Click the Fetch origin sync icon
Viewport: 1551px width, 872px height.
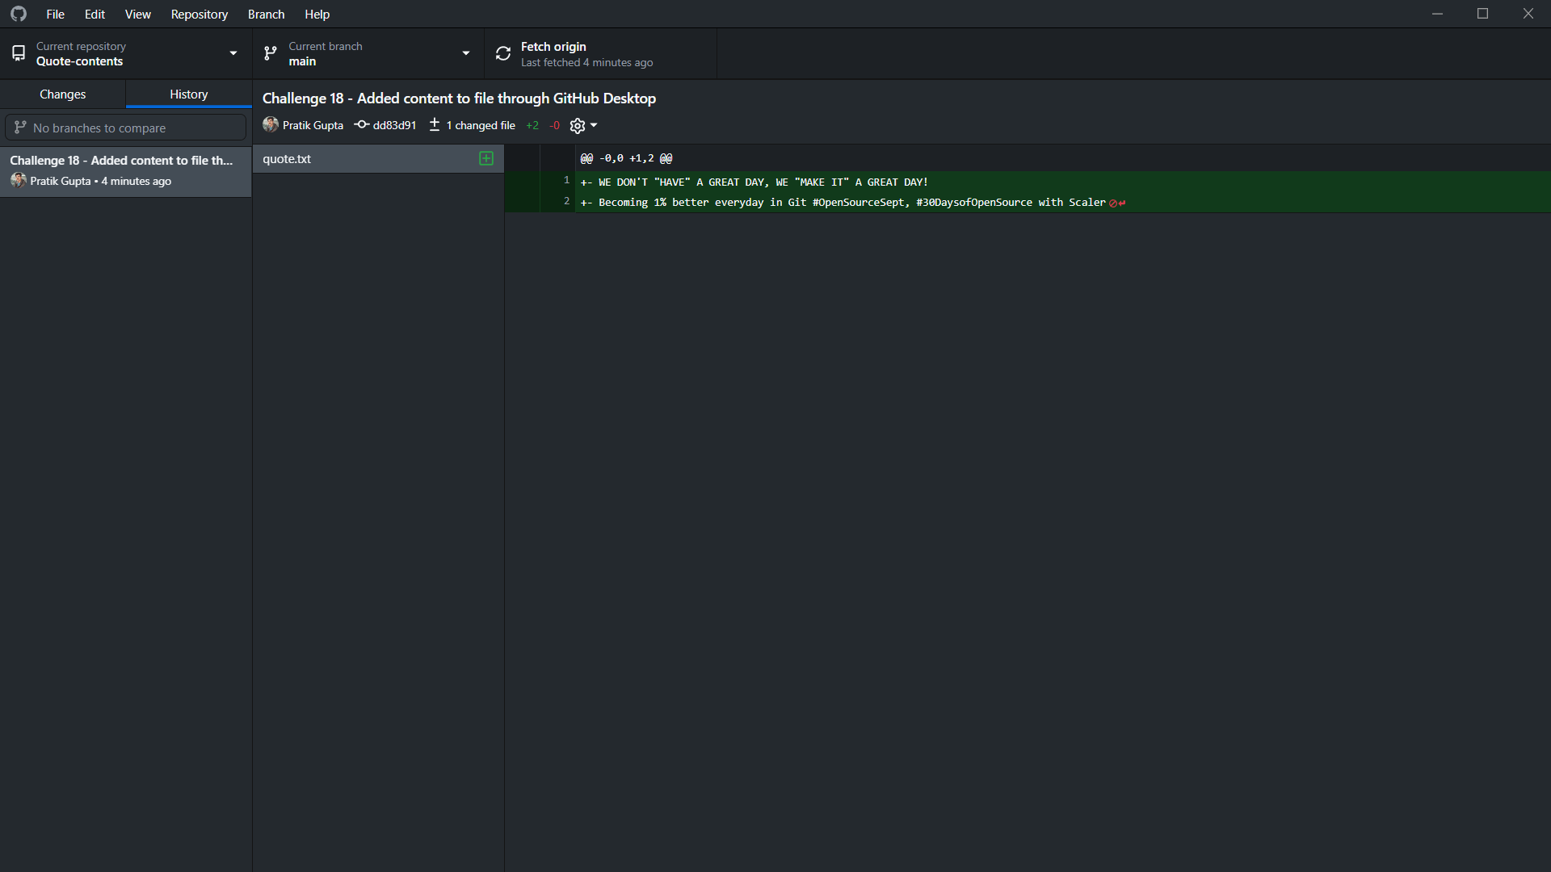[502, 53]
